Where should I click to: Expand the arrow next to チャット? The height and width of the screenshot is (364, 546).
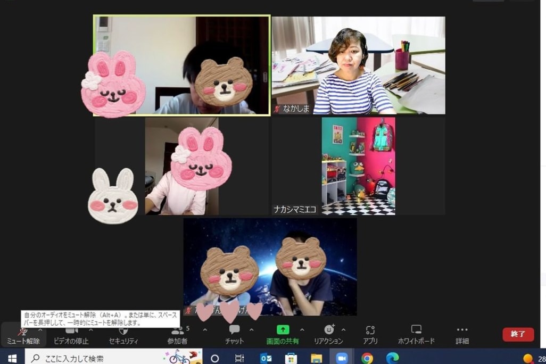tap(252, 330)
